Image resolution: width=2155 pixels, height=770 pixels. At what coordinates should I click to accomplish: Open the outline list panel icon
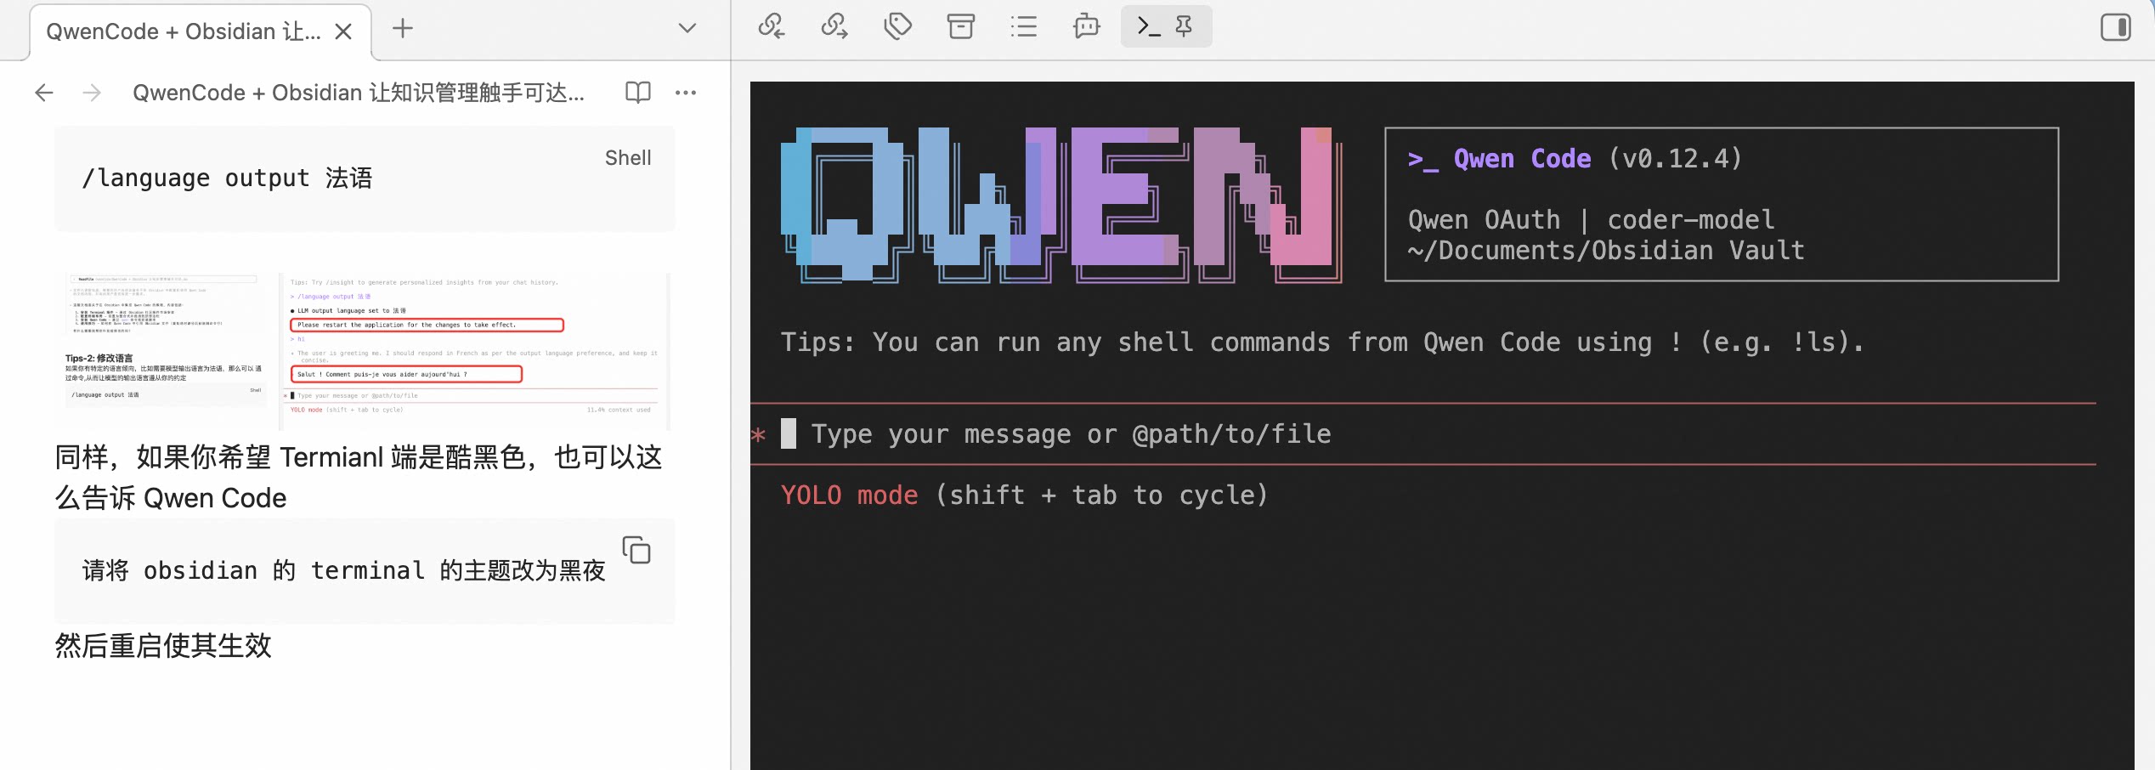pyautogui.click(x=1023, y=26)
